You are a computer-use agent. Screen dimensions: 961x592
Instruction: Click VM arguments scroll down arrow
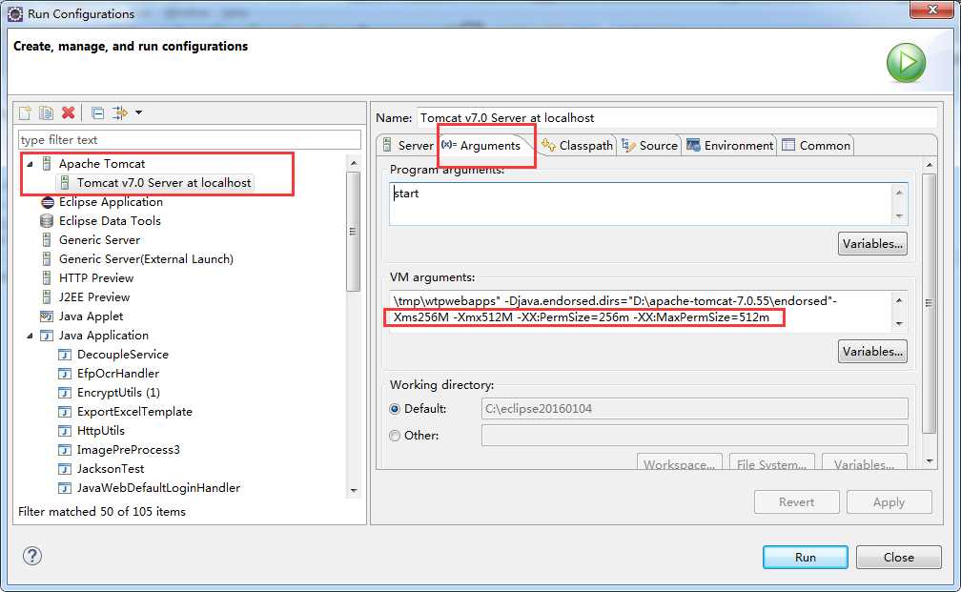pyautogui.click(x=899, y=323)
